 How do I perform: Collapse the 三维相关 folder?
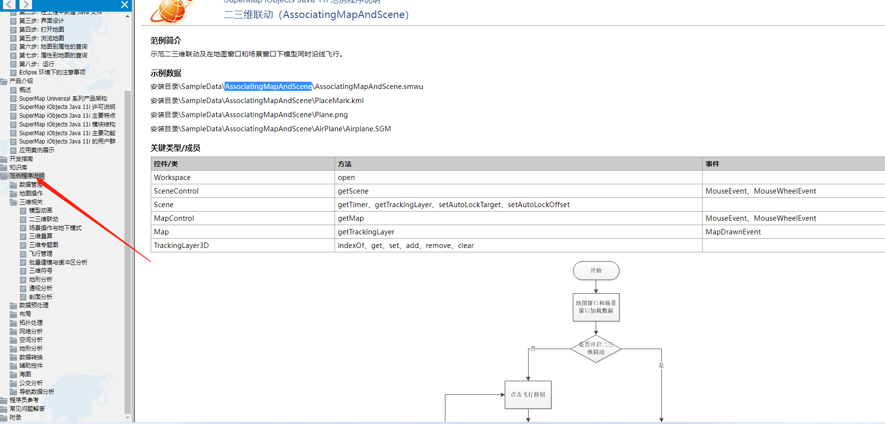[x=14, y=202]
